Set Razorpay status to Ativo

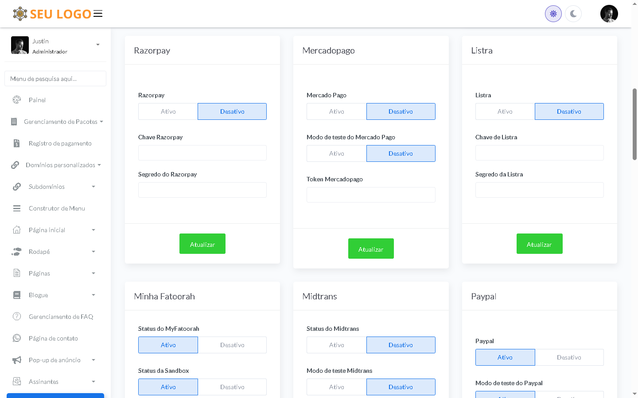(x=168, y=111)
